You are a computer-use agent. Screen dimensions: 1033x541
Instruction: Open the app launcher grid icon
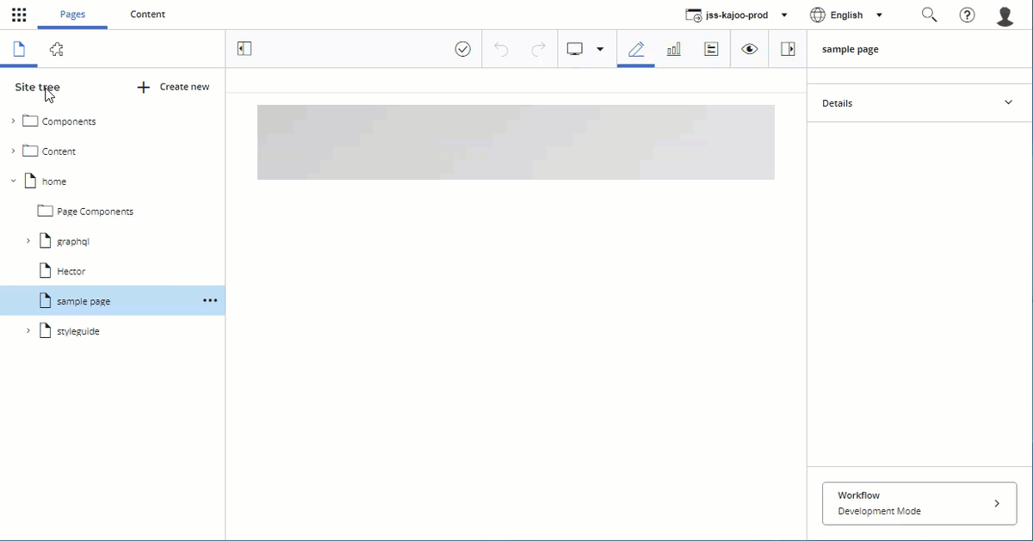[19, 15]
